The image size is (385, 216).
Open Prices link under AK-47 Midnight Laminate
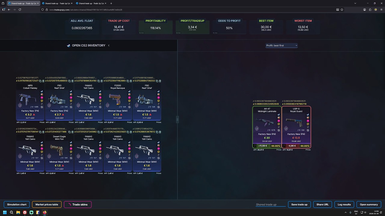tap(279, 150)
